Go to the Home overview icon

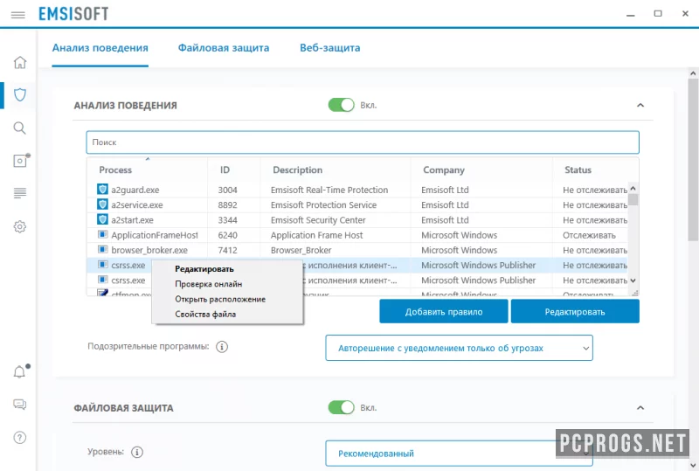(19, 62)
